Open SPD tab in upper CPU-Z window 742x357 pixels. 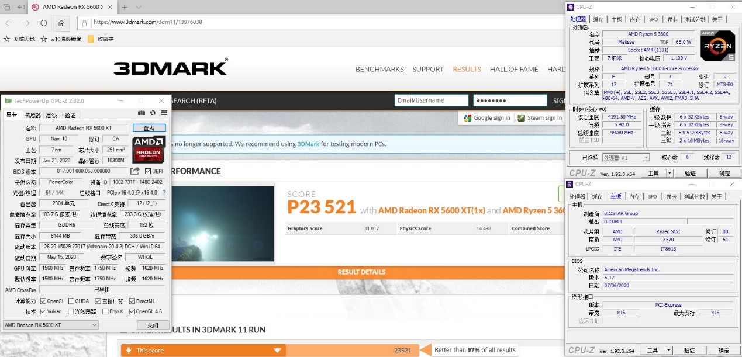click(x=653, y=19)
